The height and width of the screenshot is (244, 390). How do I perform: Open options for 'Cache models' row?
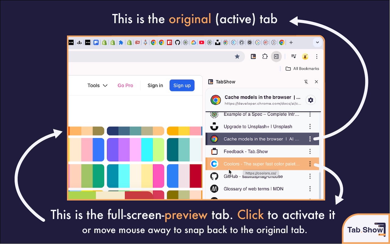coord(310,139)
